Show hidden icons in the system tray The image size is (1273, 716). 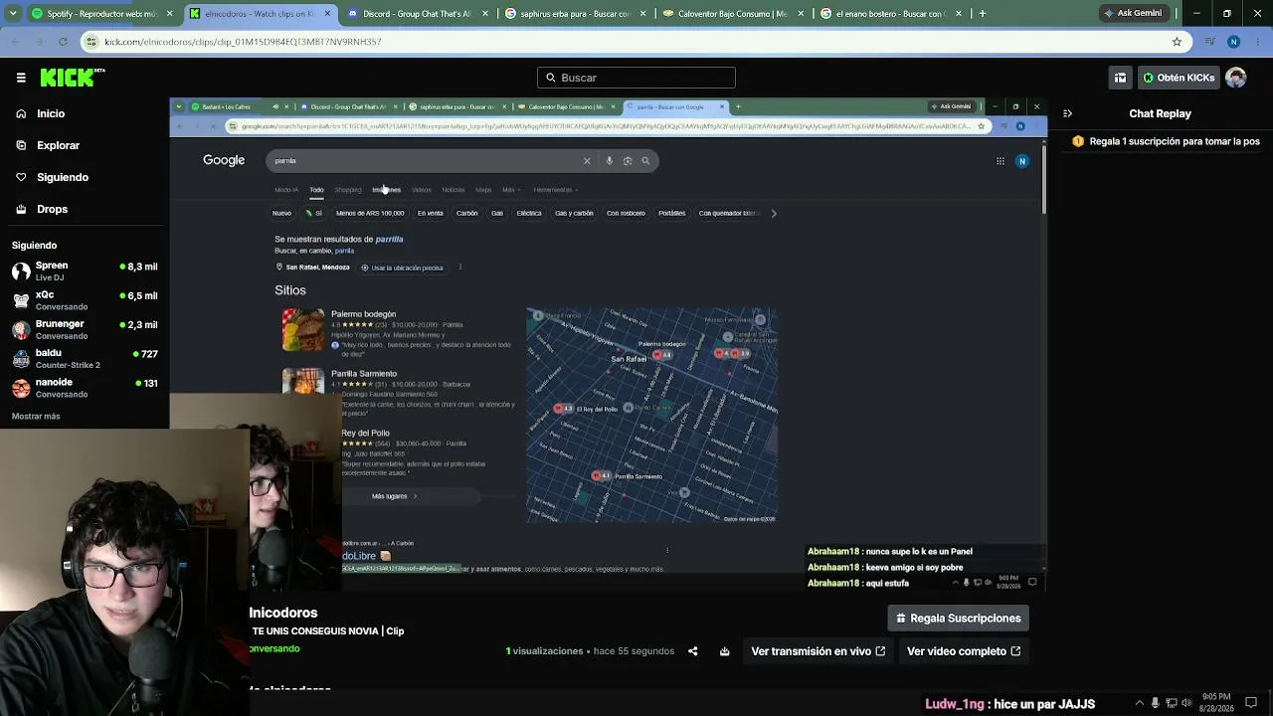1139,703
